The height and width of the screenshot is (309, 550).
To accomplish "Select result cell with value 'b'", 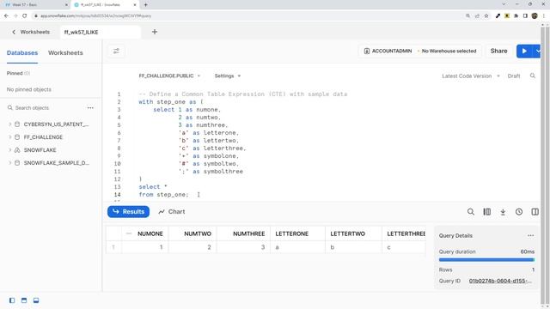I will click(353, 247).
